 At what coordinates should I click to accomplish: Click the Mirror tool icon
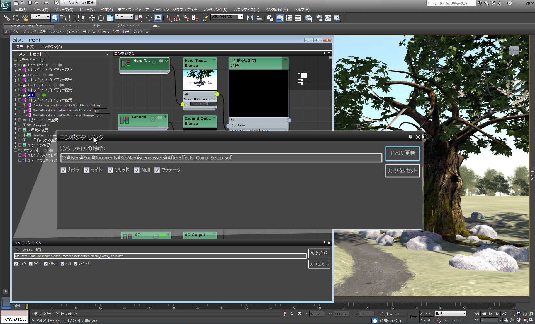point(250,18)
